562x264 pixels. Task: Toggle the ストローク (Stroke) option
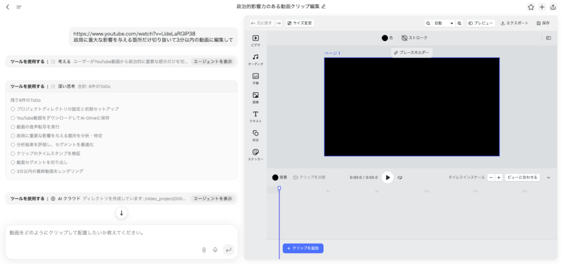(414, 38)
